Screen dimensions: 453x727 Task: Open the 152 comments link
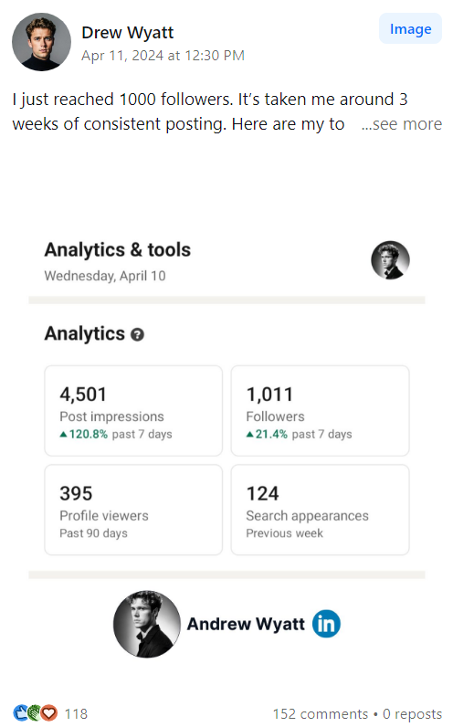[321, 713]
